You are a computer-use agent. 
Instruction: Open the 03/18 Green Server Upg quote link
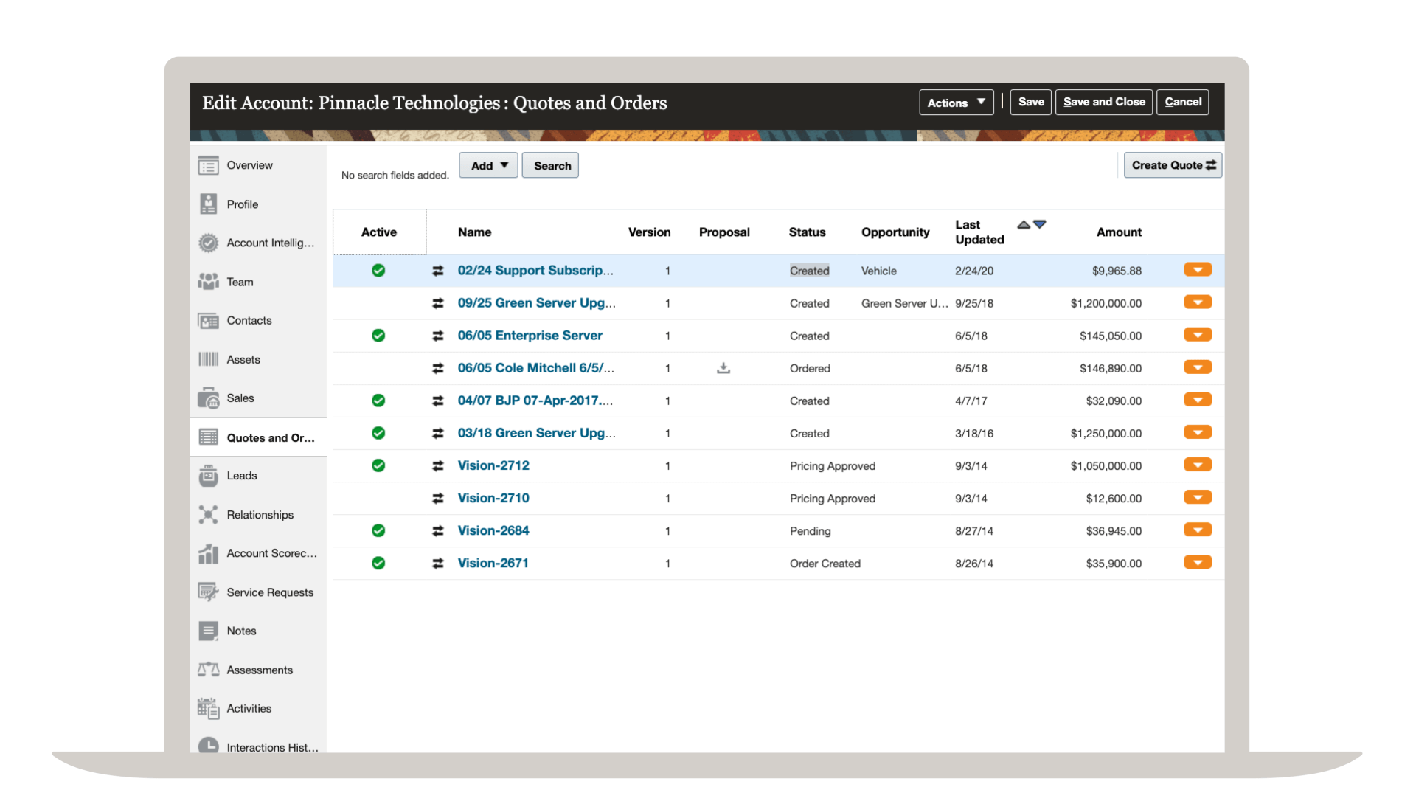(536, 433)
